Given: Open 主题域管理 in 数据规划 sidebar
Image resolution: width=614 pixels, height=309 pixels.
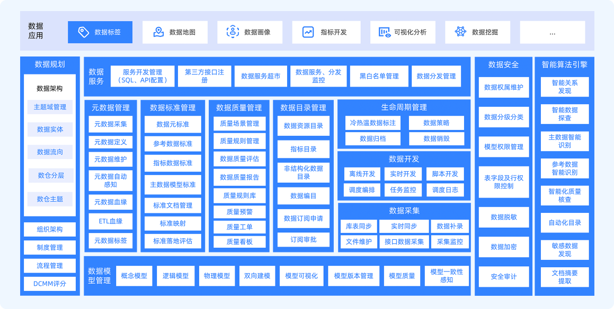Looking at the screenshot, I should coord(49,107).
